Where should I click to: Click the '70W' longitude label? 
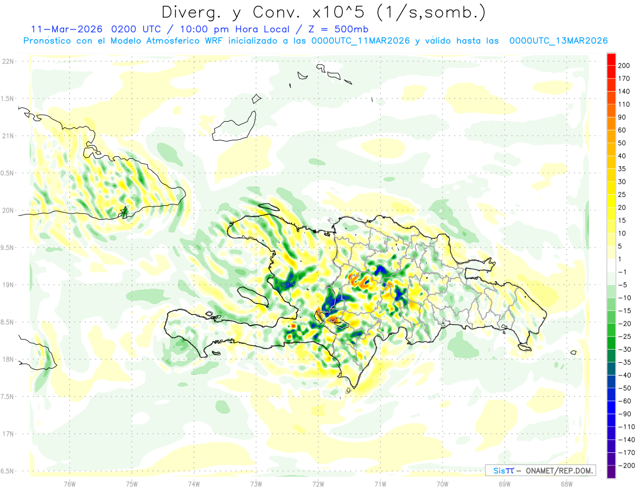[443, 485]
